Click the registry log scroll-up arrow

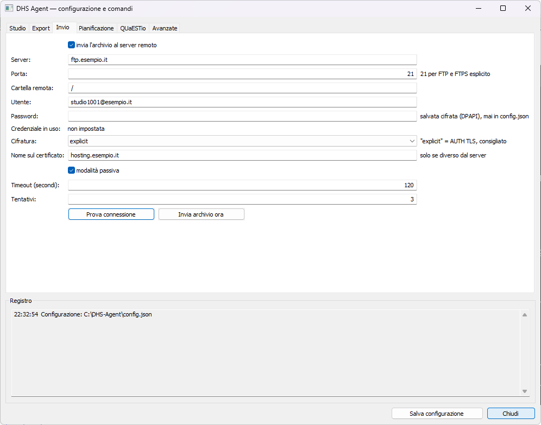coord(525,315)
